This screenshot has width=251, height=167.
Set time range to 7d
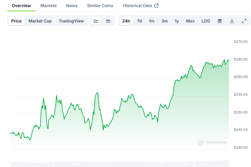tap(140, 21)
